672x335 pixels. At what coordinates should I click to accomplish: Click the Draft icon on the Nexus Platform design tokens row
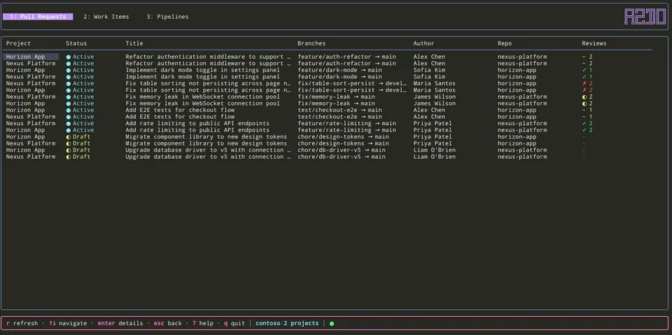69,143
